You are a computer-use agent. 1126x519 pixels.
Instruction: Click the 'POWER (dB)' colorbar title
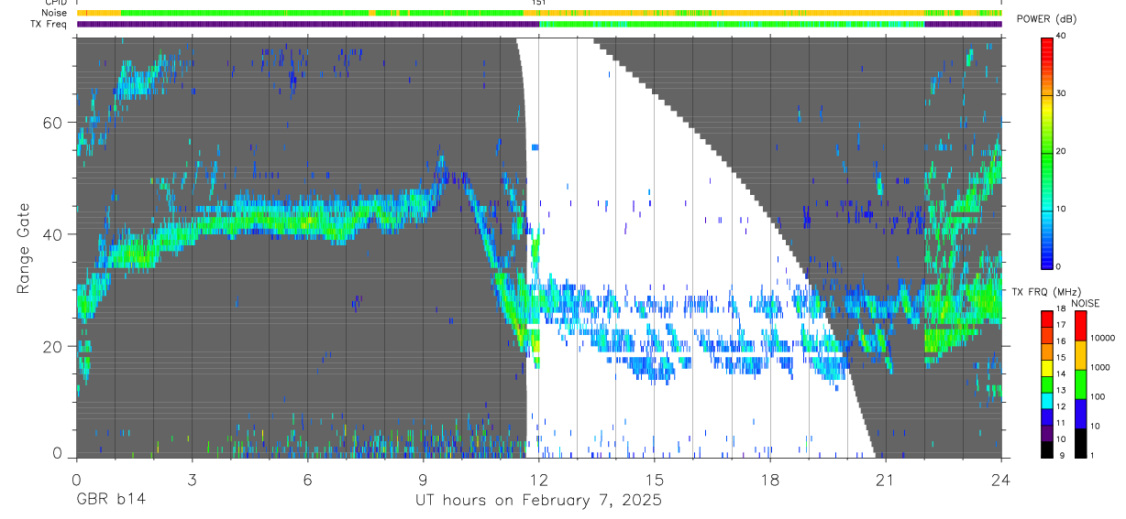[1046, 19]
